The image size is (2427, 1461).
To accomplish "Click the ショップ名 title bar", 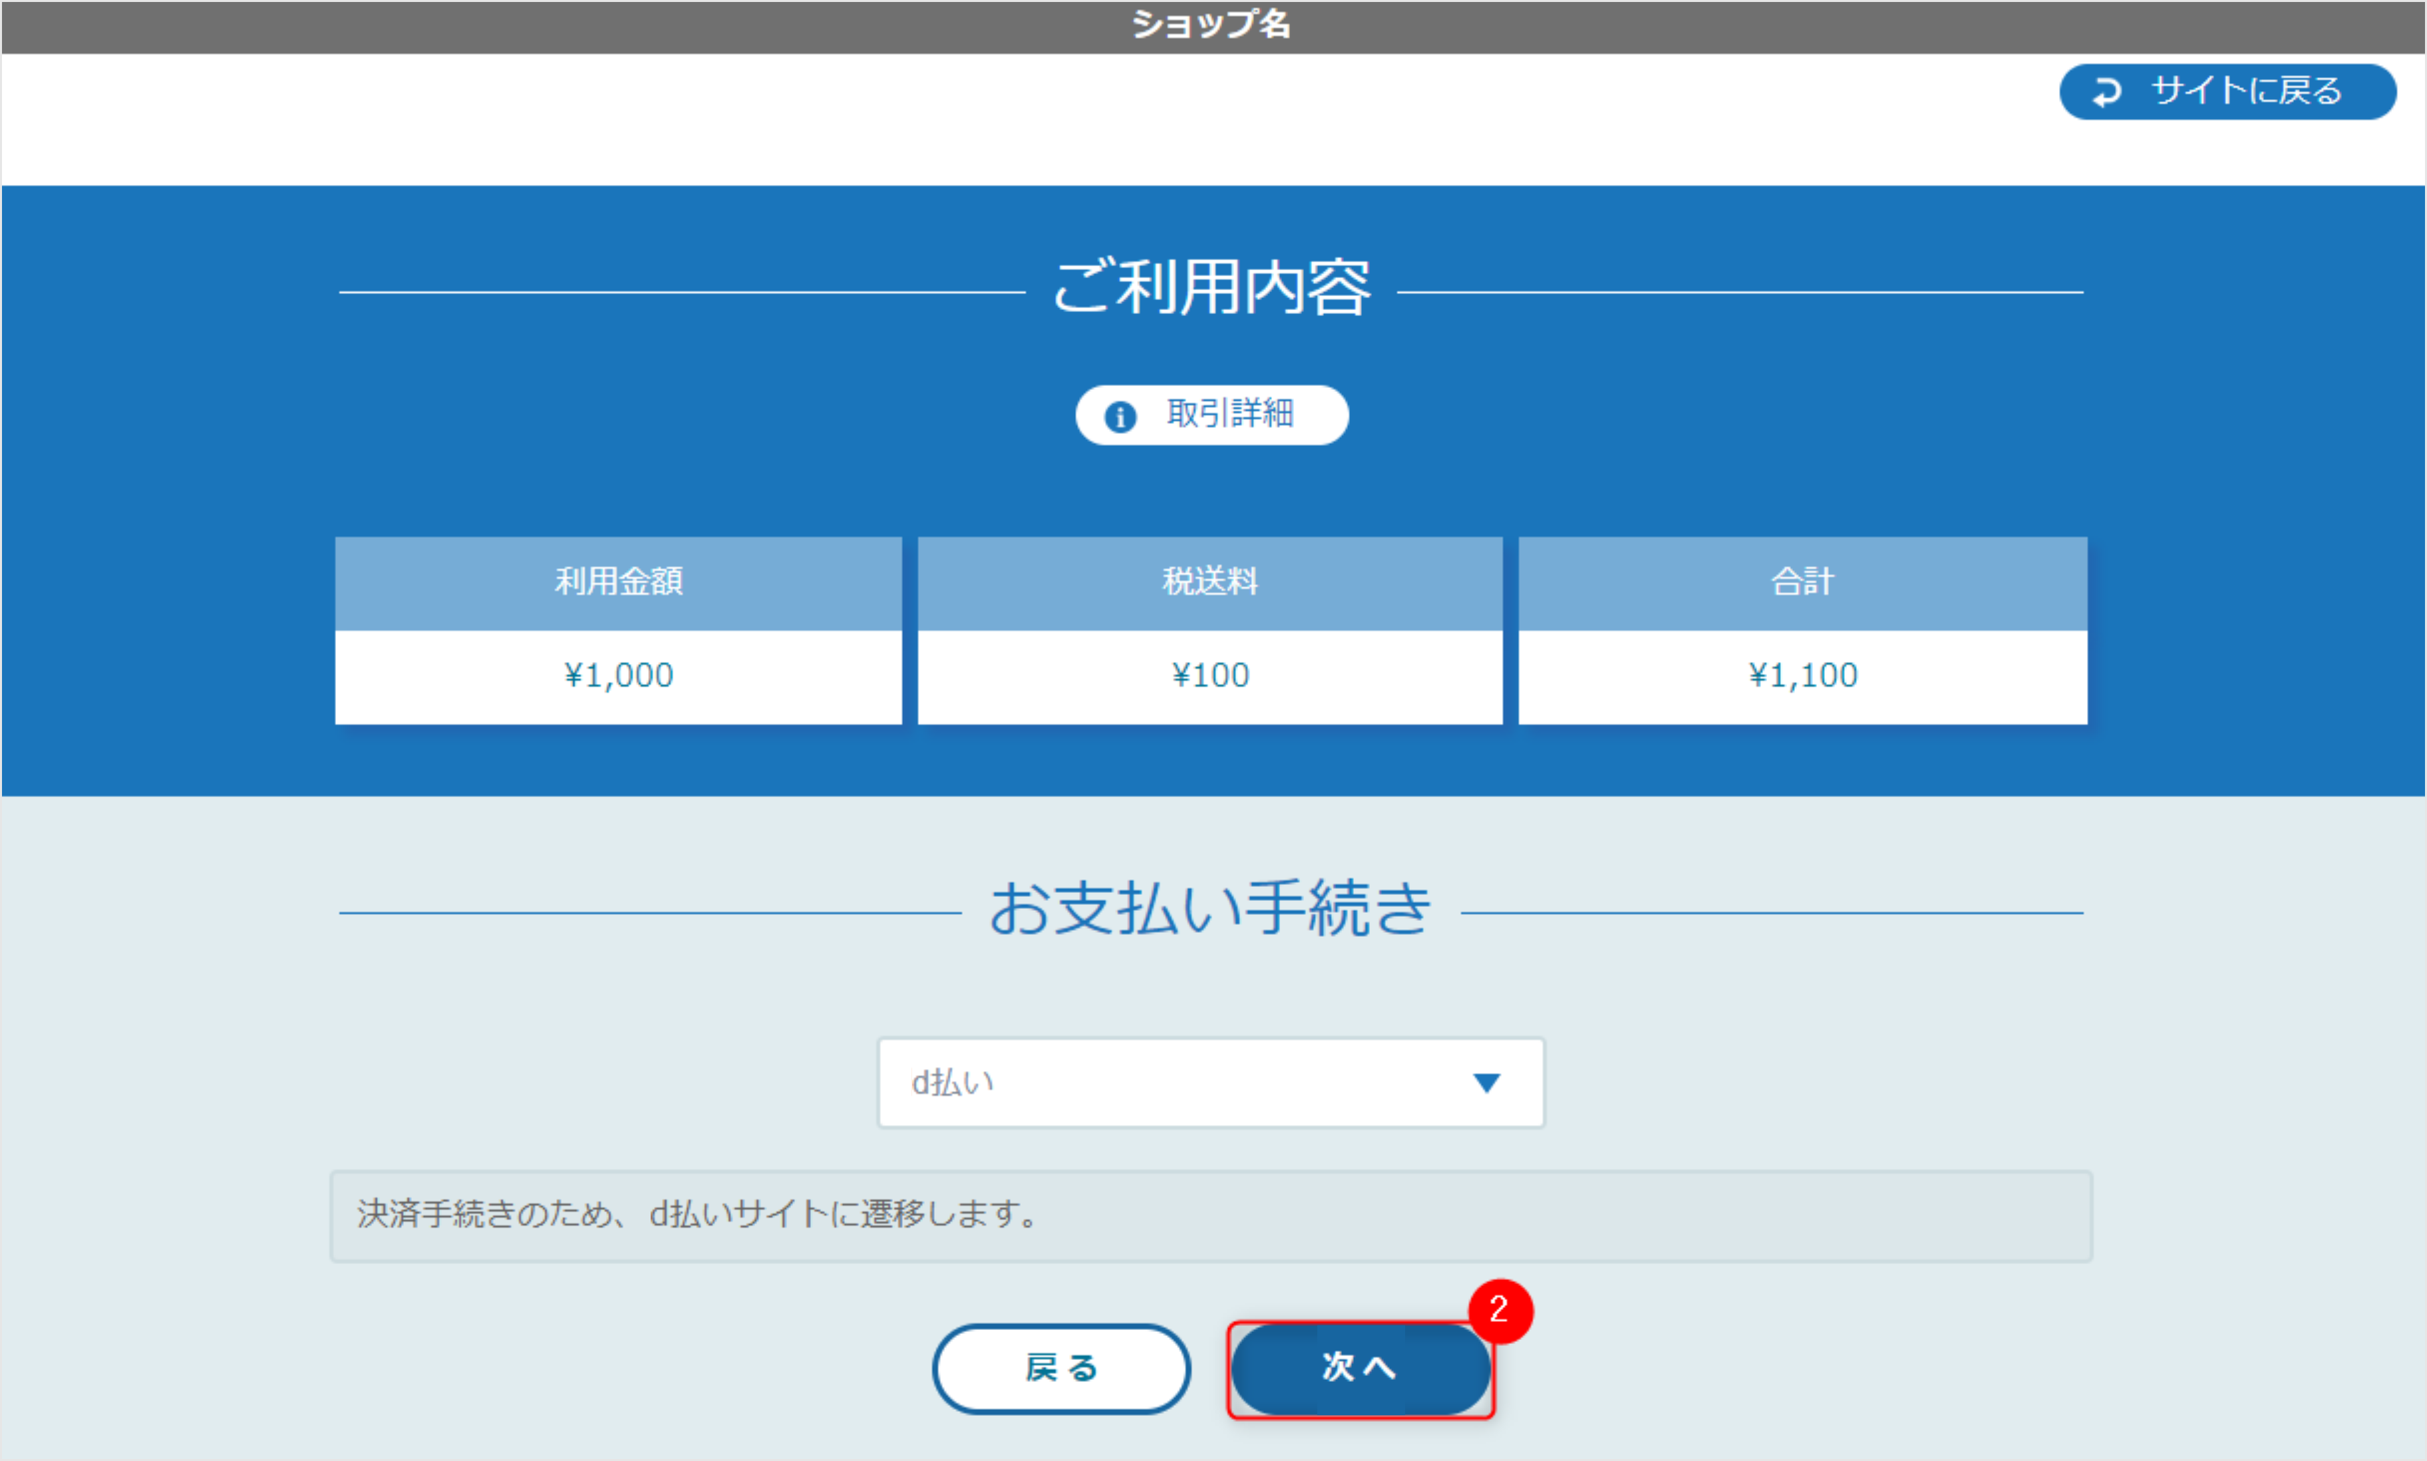I will (1213, 25).
